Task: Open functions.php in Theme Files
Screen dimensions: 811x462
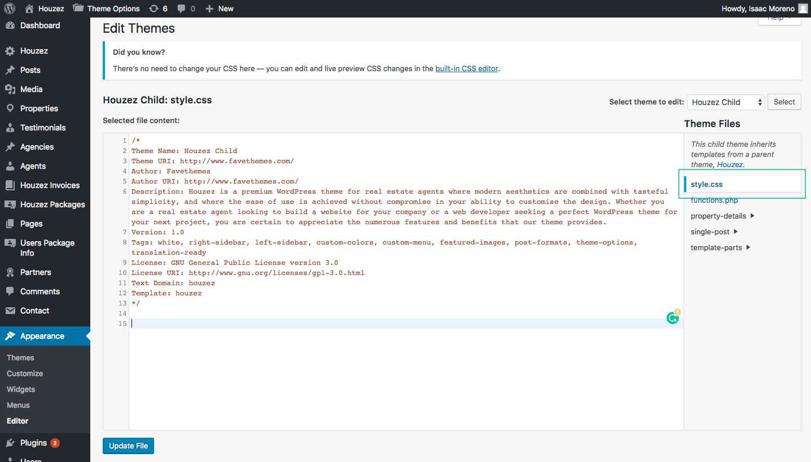Action: (x=714, y=200)
